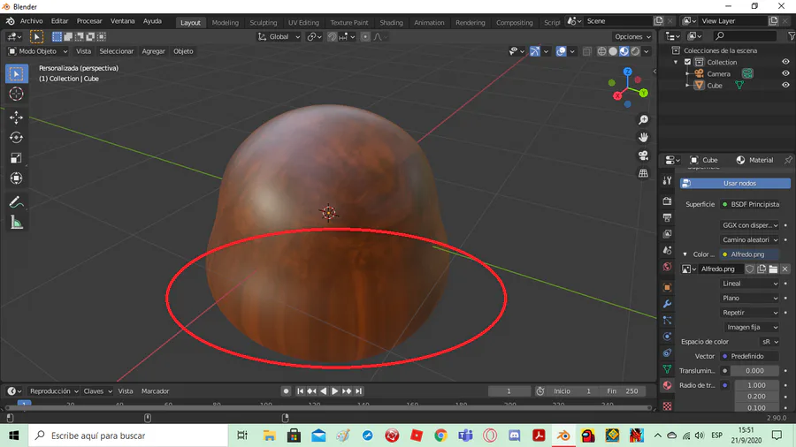Viewport: 796px width, 447px height.
Task: Open the Archivo menu
Action: pos(32,21)
